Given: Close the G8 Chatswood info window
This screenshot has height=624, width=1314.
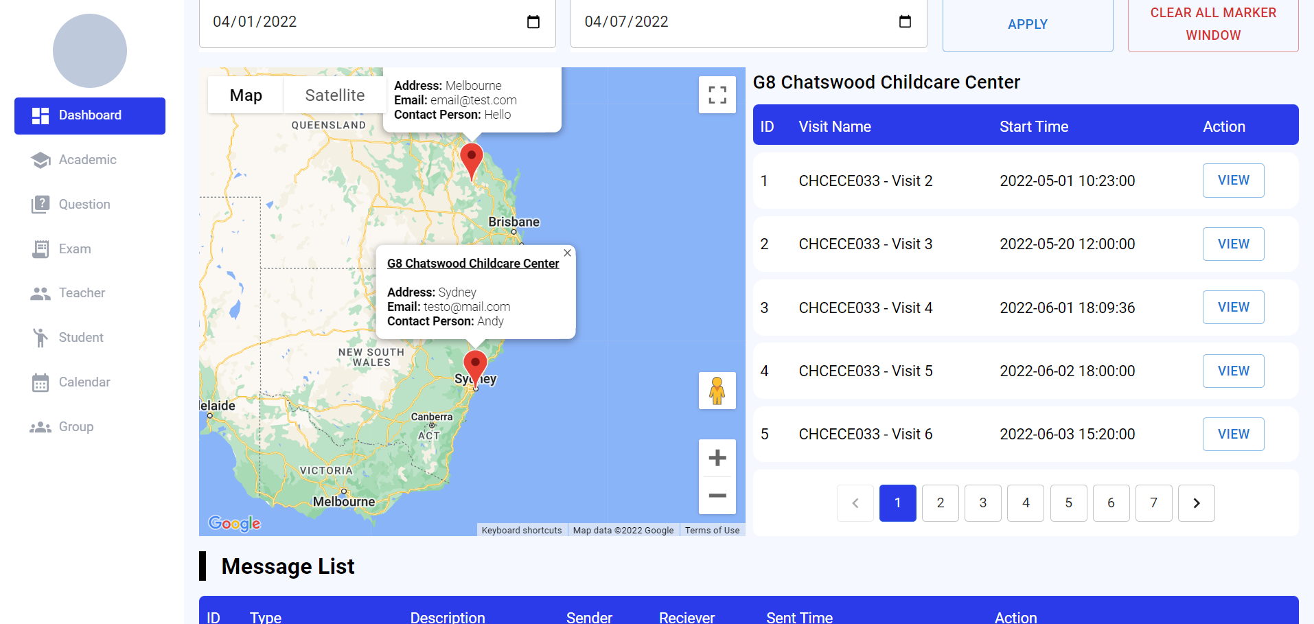Looking at the screenshot, I should [567, 253].
